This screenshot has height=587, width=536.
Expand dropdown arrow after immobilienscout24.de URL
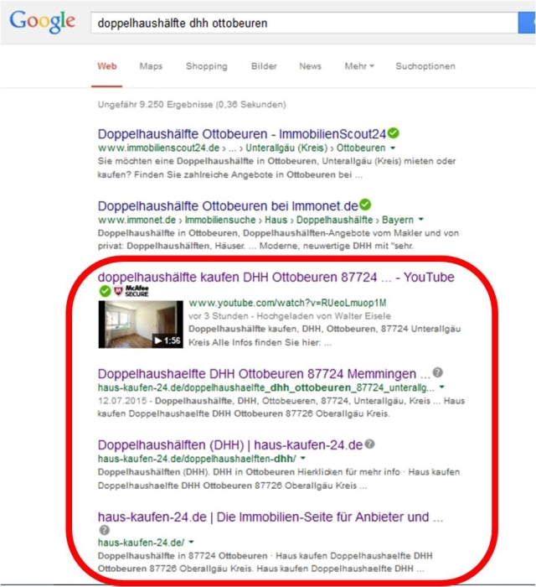393,148
